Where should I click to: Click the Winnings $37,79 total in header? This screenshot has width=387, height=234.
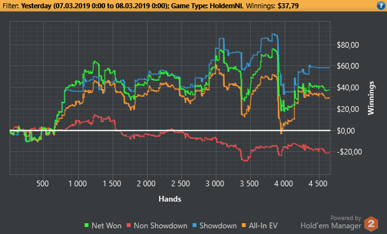coord(272,6)
